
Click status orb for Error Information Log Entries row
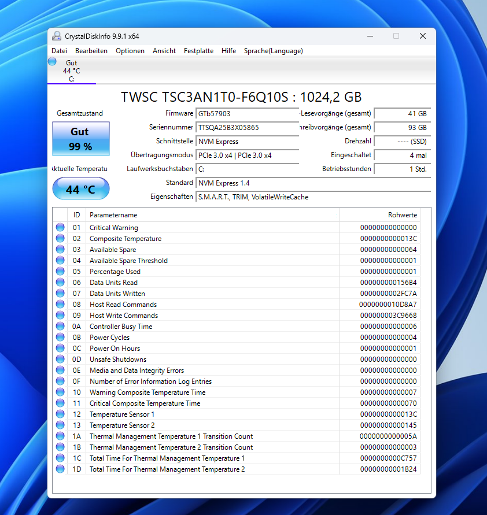60,381
